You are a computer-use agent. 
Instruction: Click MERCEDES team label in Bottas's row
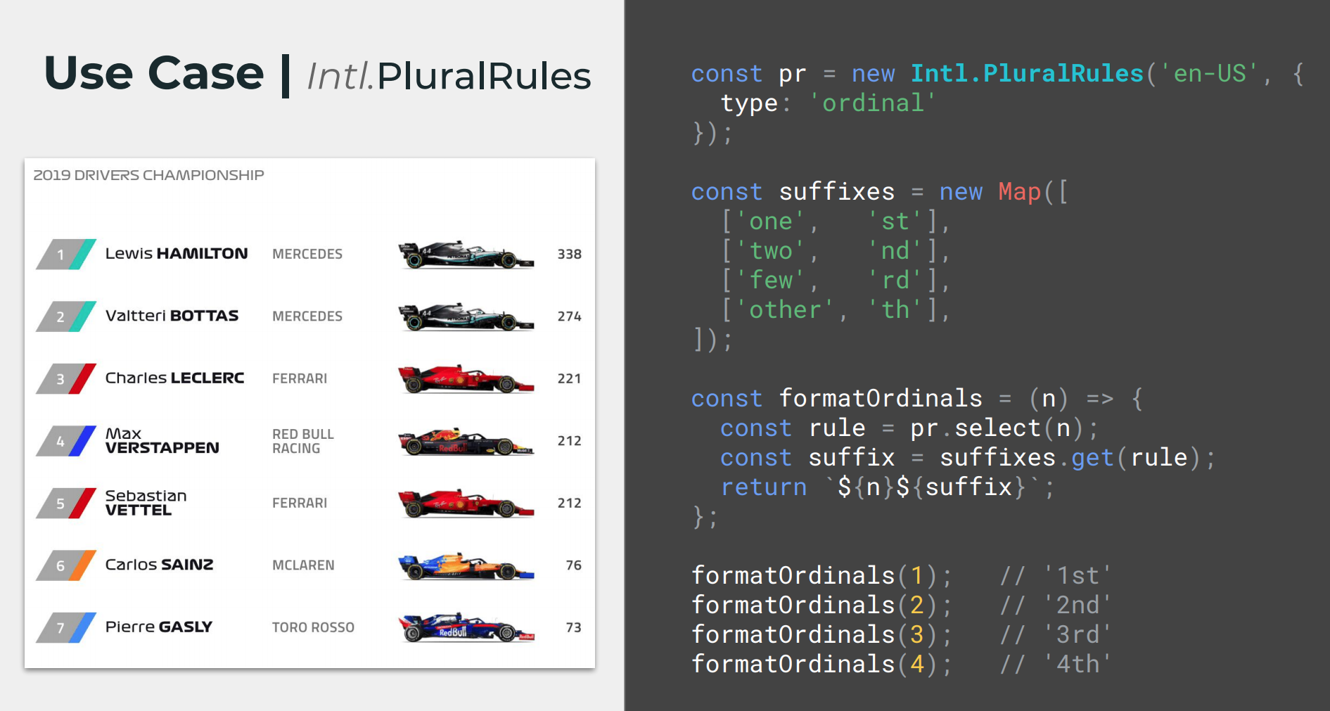[307, 316]
